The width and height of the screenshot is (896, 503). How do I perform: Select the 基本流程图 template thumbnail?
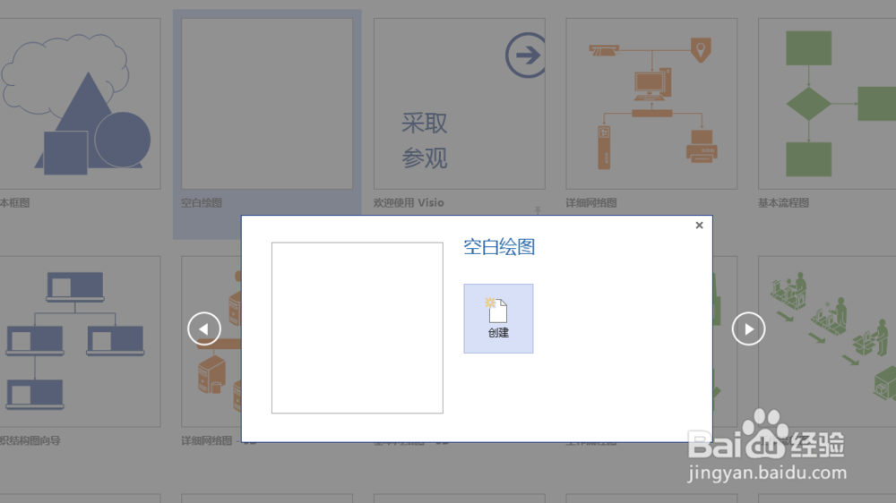pyautogui.click(x=827, y=103)
